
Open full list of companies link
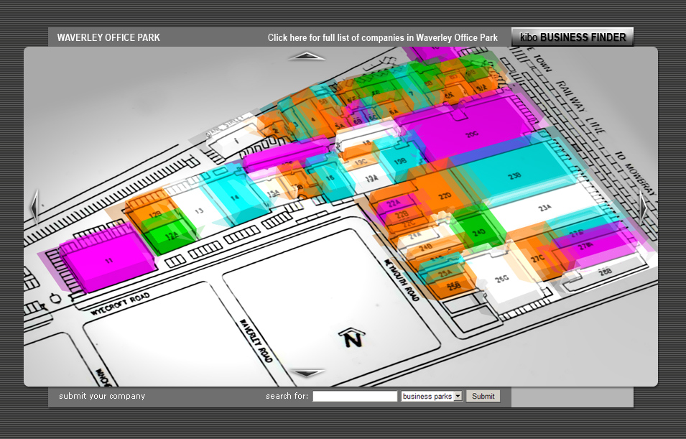[382, 37]
